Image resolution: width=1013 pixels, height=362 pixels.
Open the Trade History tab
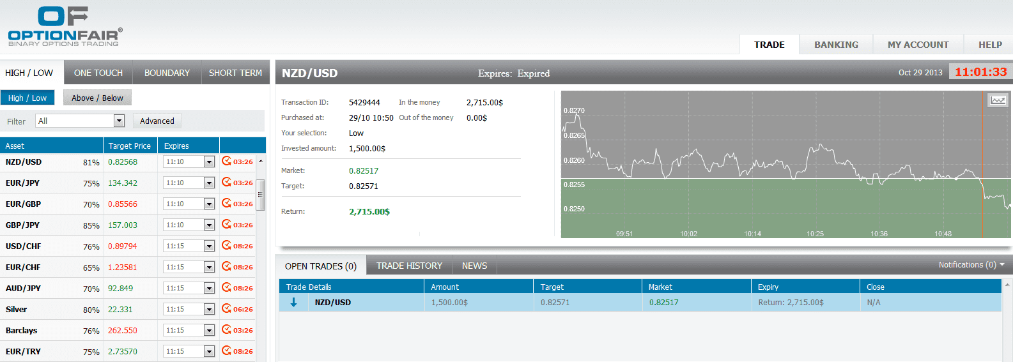pyautogui.click(x=409, y=266)
